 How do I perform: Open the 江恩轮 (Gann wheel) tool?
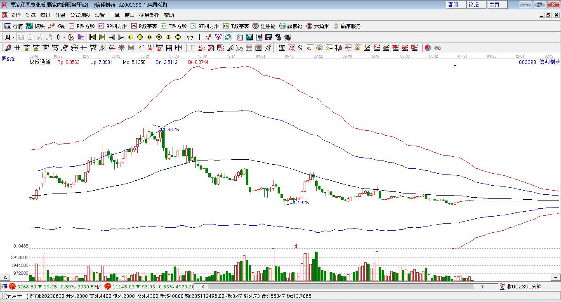tap(264, 26)
